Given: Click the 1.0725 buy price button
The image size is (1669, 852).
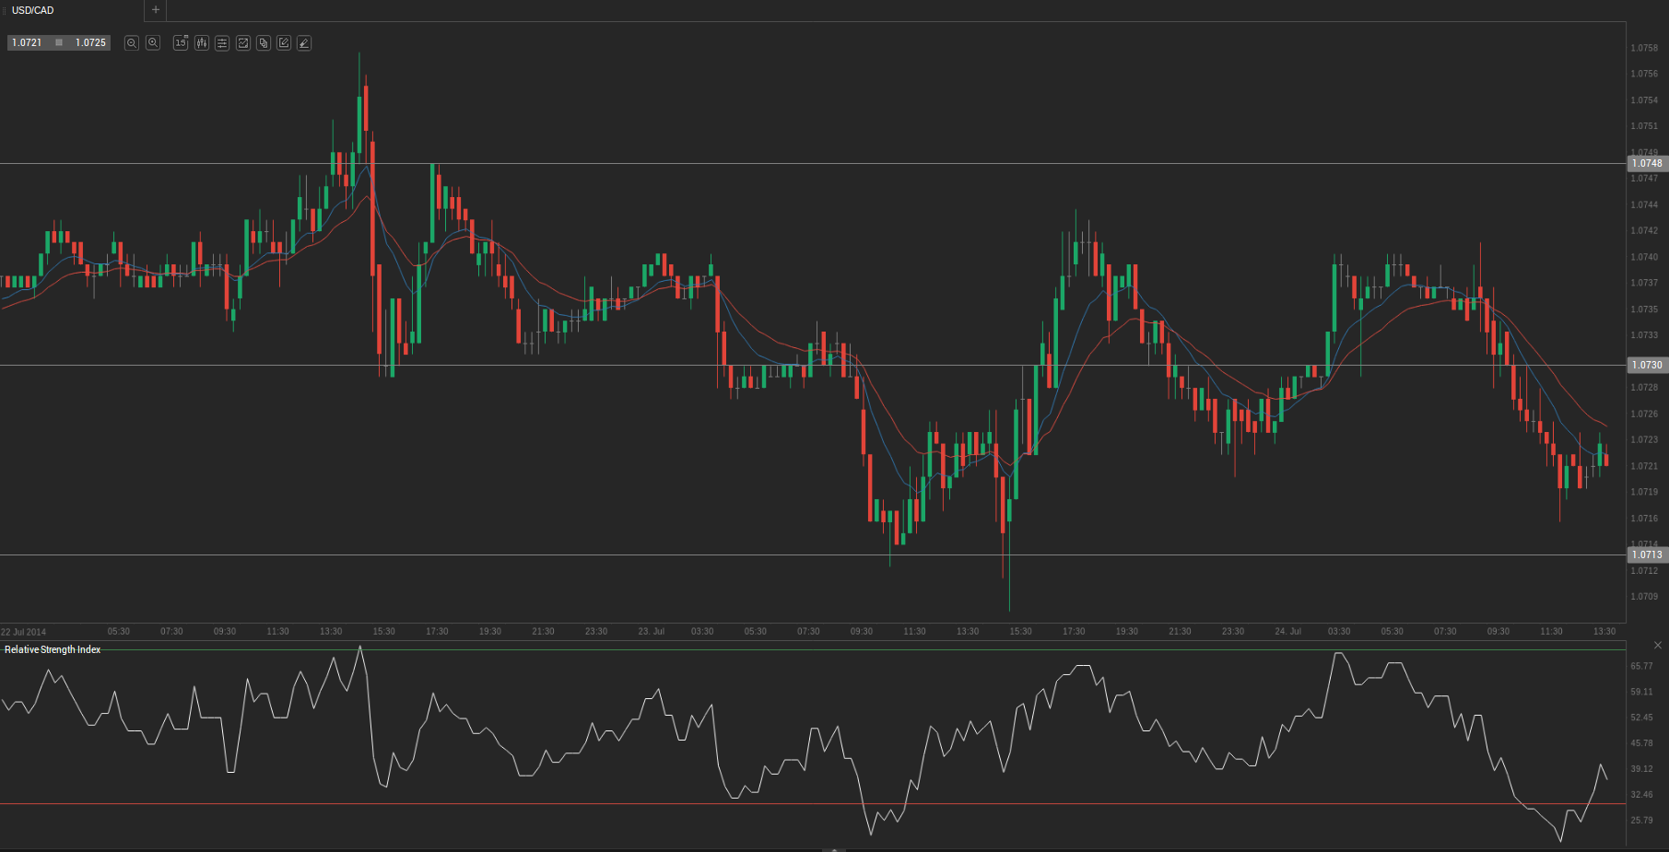Looking at the screenshot, I should pos(90,43).
